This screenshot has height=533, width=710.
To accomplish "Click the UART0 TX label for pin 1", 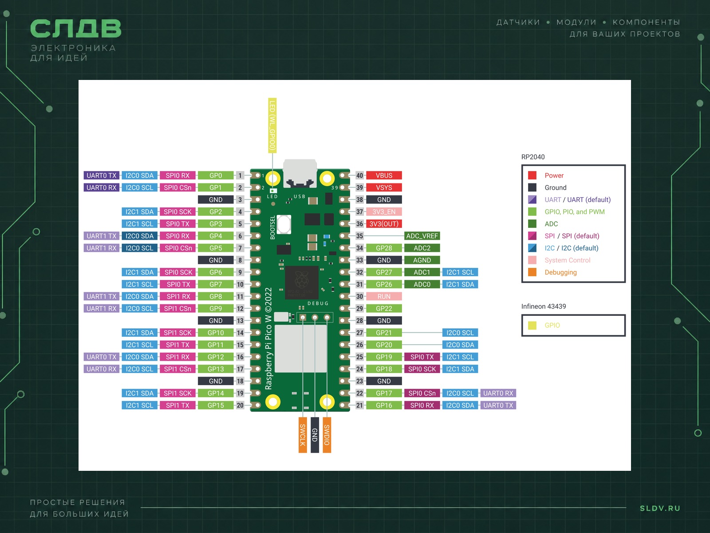I will [x=102, y=175].
